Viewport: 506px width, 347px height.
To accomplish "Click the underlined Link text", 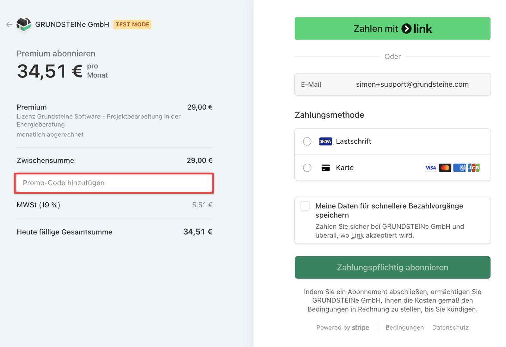I will [x=357, y=236].
